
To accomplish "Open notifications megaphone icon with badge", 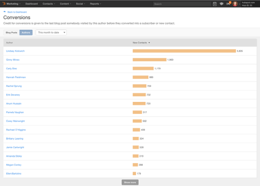I will pos(229,4).
